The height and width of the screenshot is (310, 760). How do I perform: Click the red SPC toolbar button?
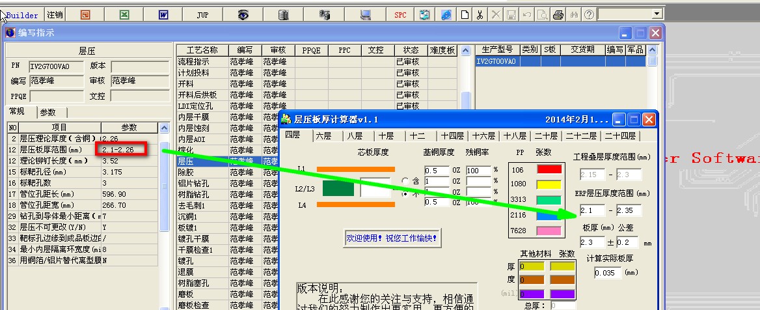[x=400, y=15]
